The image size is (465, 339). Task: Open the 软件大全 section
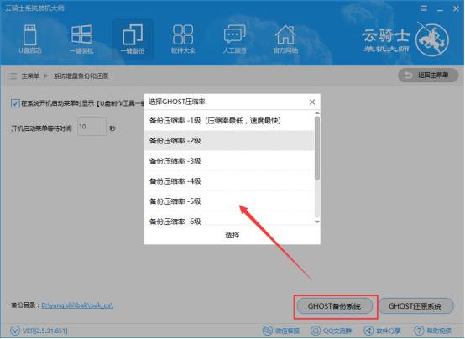(183, 39)
